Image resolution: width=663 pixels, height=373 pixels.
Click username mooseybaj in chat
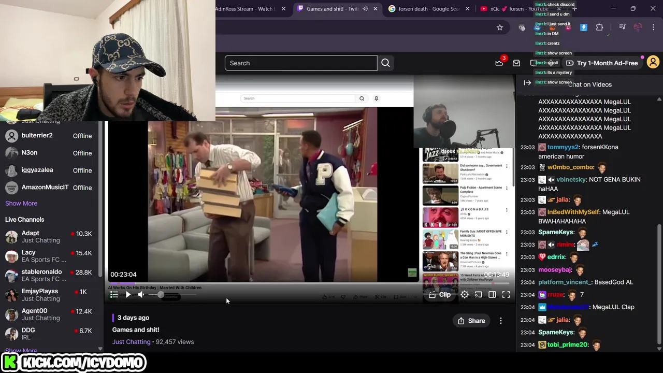tap(555, 270)
